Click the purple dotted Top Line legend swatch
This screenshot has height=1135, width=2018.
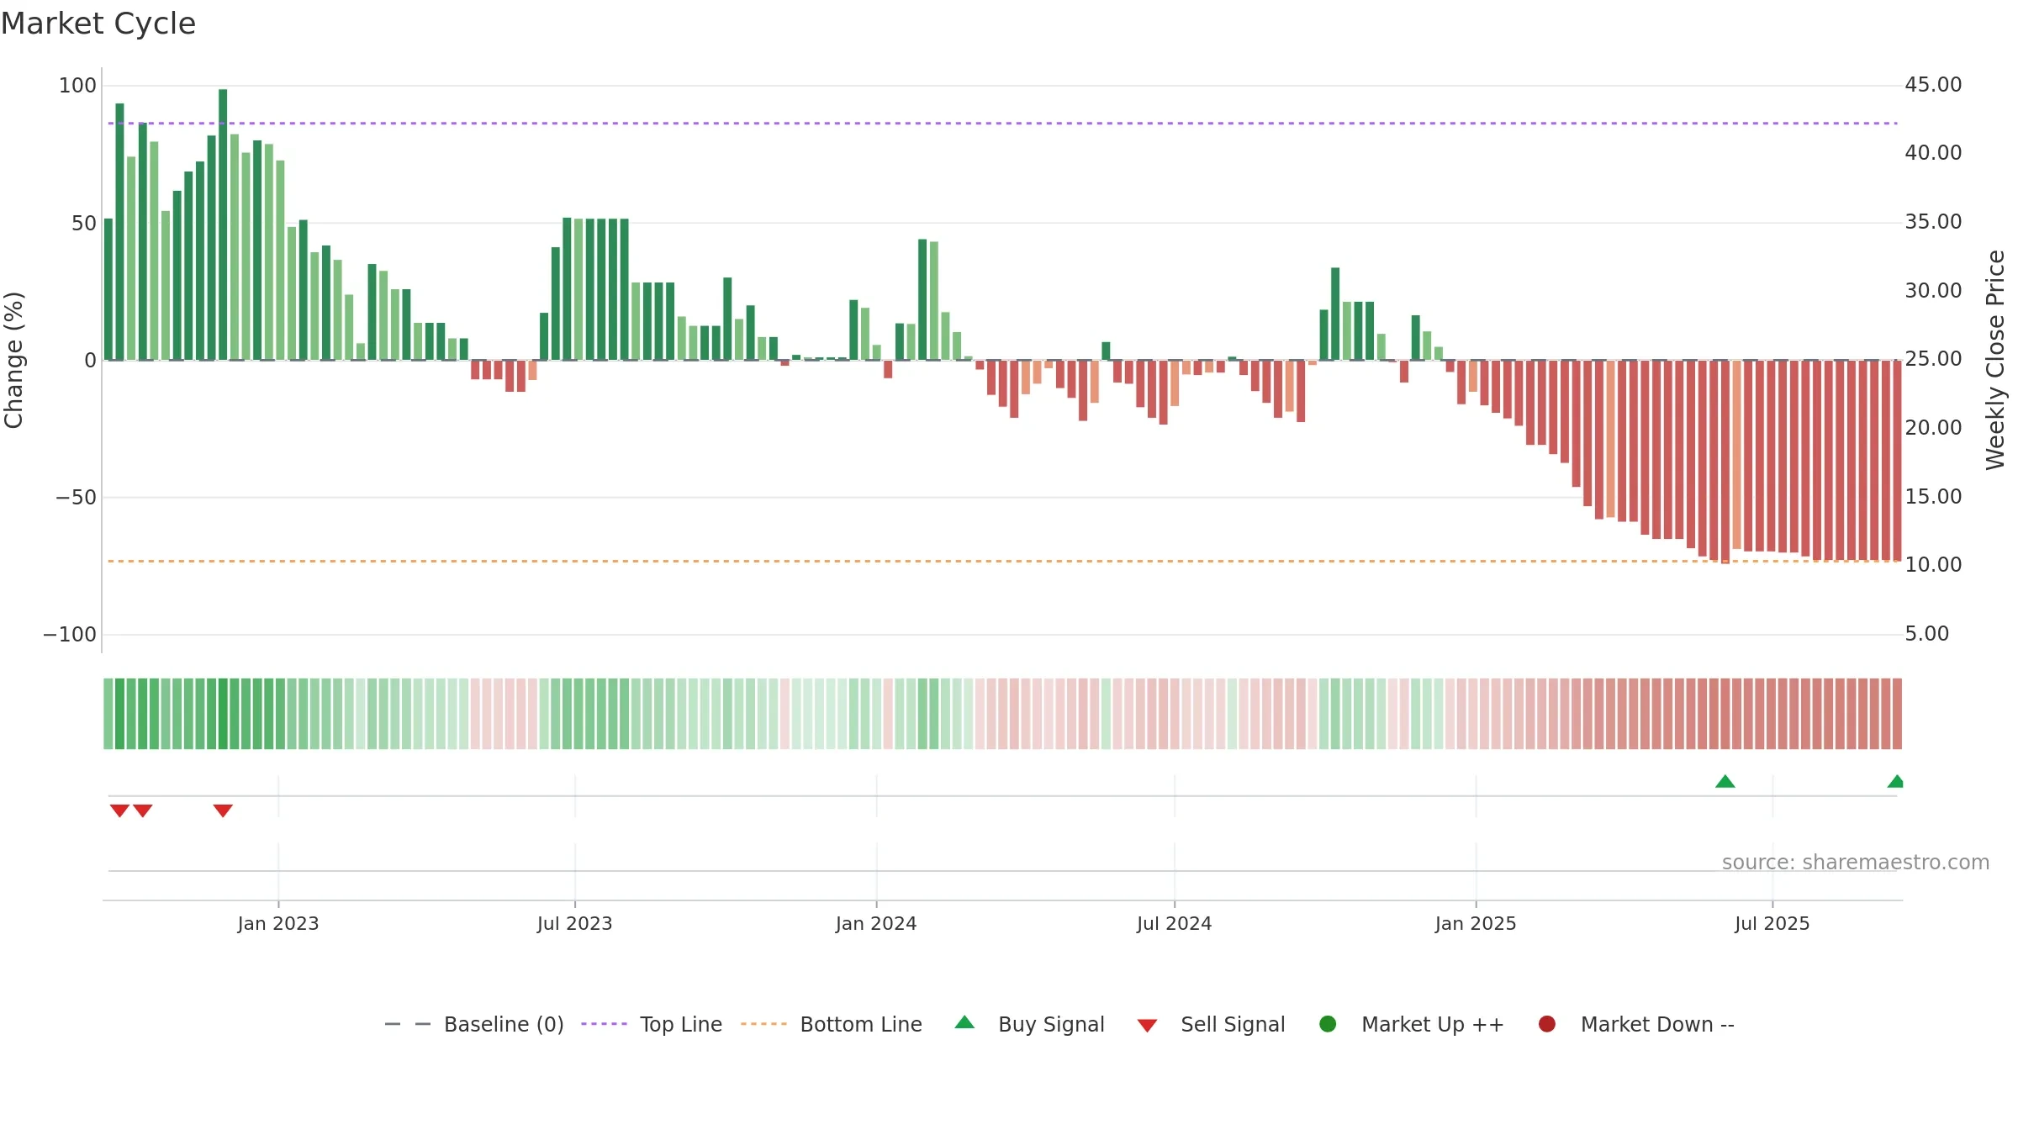point(604,1024)
